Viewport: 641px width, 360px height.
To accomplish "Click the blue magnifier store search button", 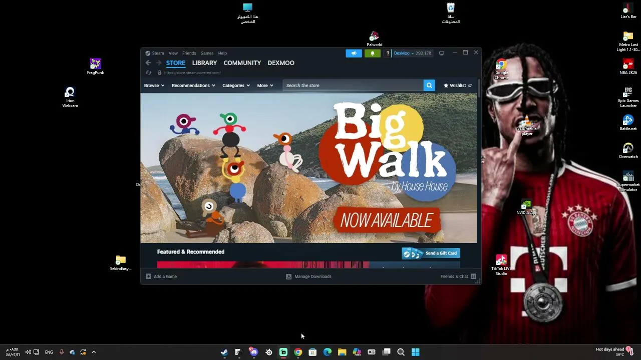I will pyautogui.click(x=429, y=85).
